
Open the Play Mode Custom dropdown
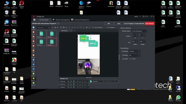(x=134, y=51)
